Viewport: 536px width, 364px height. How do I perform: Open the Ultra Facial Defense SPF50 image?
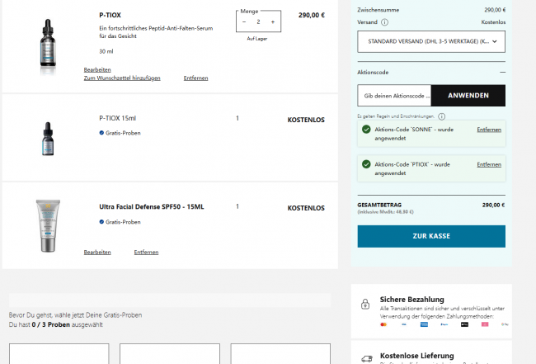[48, 226]
